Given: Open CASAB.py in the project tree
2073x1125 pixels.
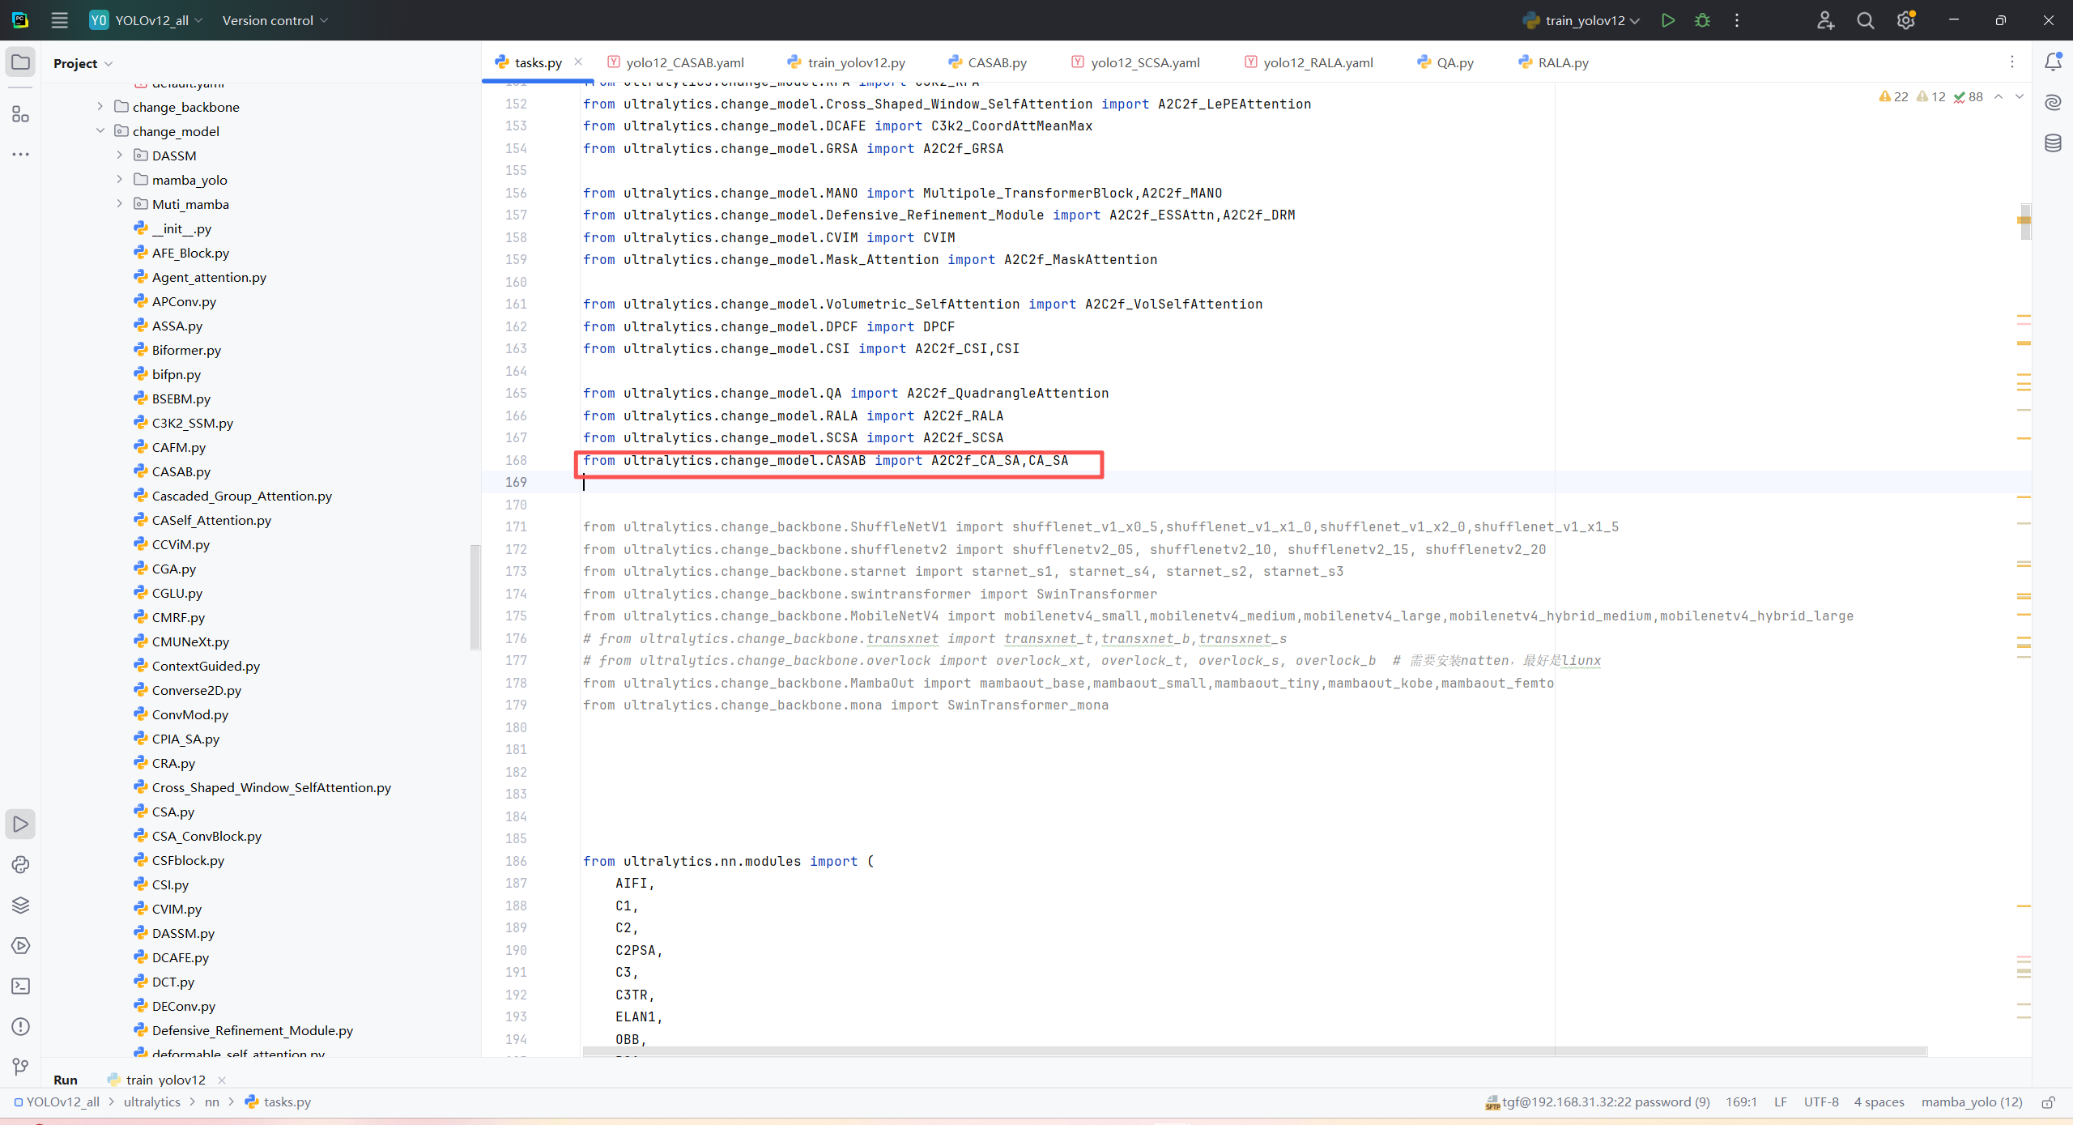Looking at the screenshot, I should (181, 471).
